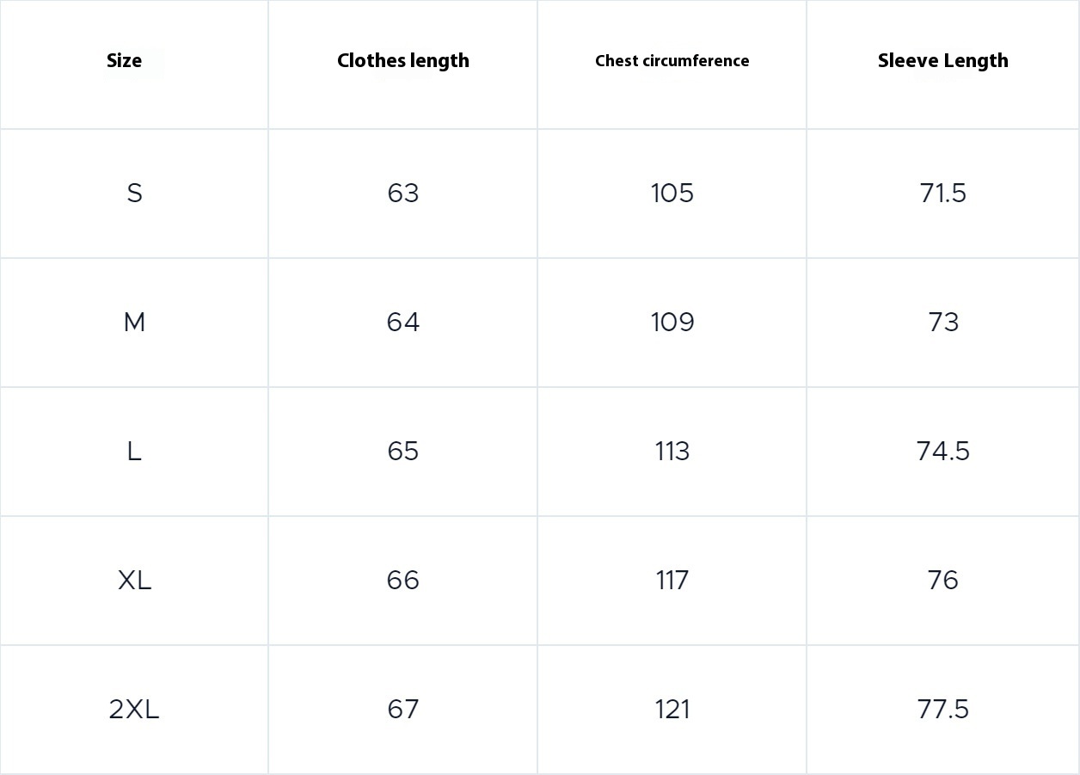
Task: Select chest circumference value 121
Action: tap(672, 710)
